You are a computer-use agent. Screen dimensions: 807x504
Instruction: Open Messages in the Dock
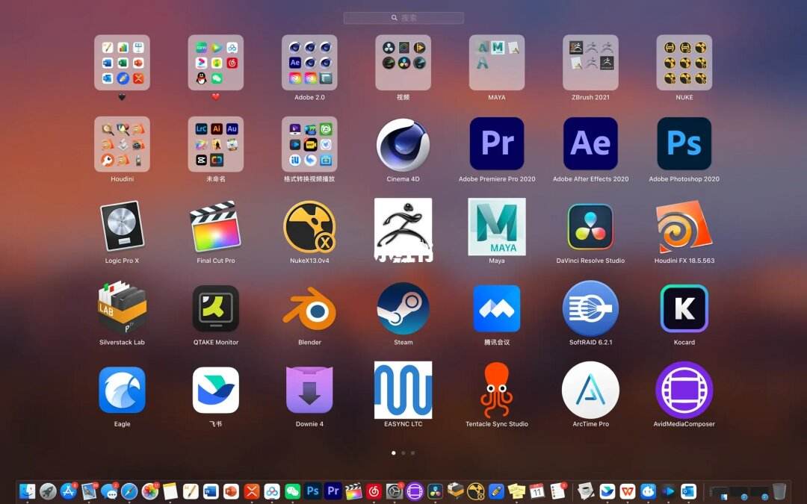click(108, 491)
